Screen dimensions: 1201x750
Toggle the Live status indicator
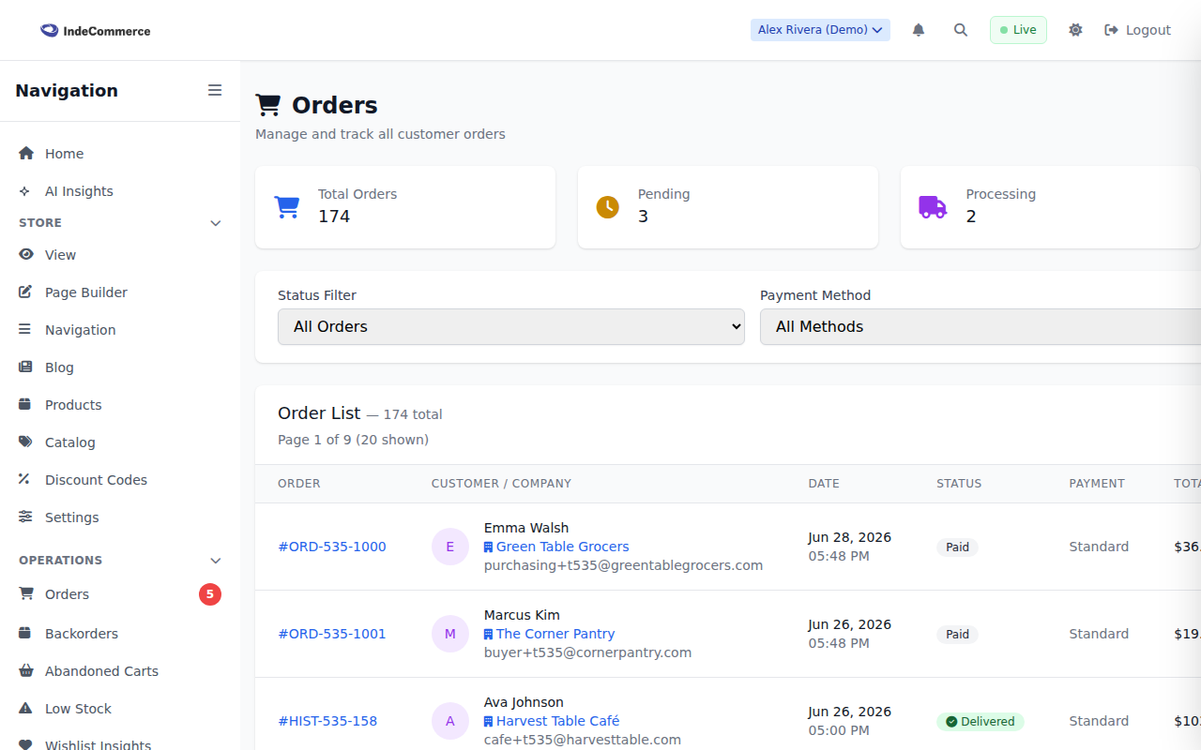pyautogui.click(x=1018, y=30)
